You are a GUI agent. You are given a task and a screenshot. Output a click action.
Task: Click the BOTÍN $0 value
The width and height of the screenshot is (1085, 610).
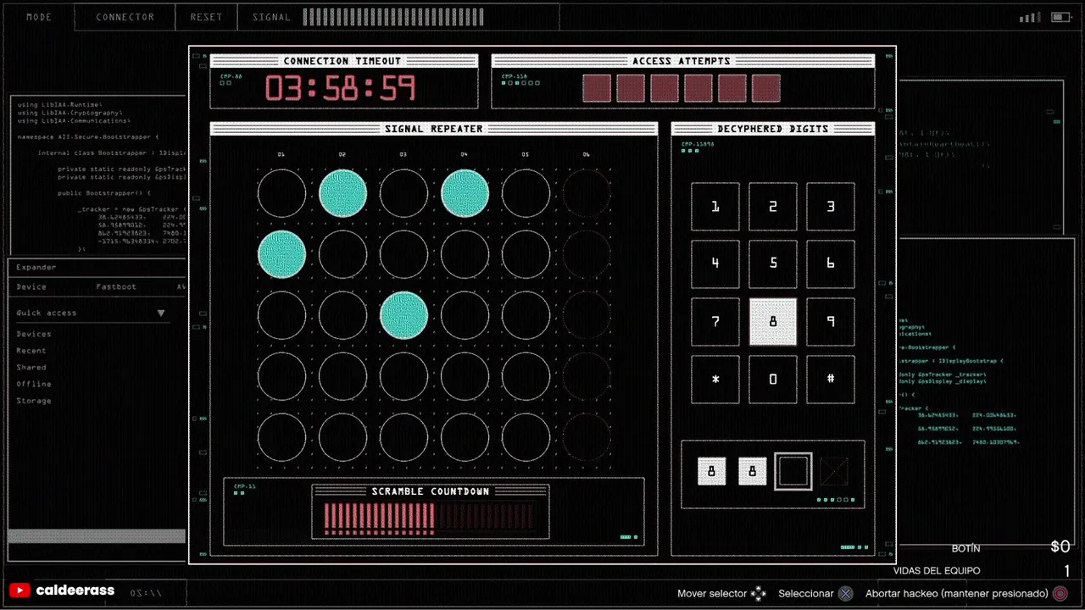tap(1060, 547)
